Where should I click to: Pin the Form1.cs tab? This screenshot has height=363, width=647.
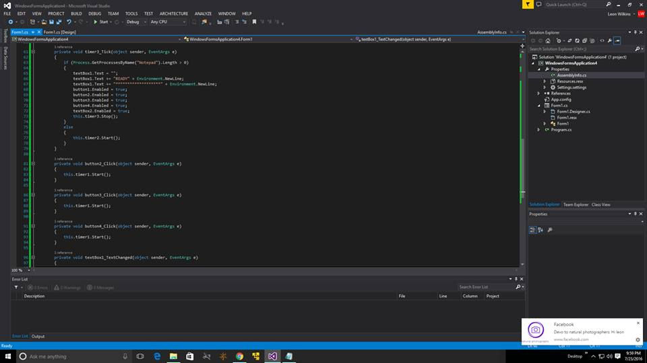point(33,32)
